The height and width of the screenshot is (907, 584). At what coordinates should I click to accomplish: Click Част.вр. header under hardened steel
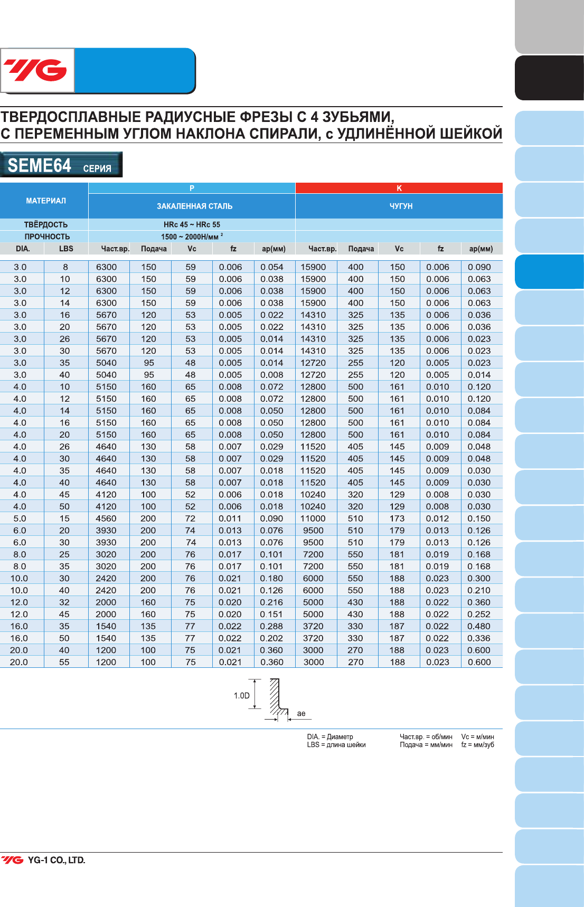(x=115, y=249)
